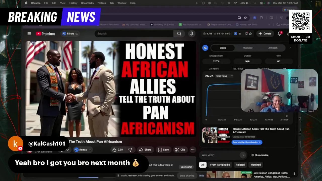This screenshot has width=322, height=181.
Task: Open the vidIQ chat bubble icon
Action: [x=250, y=34]
